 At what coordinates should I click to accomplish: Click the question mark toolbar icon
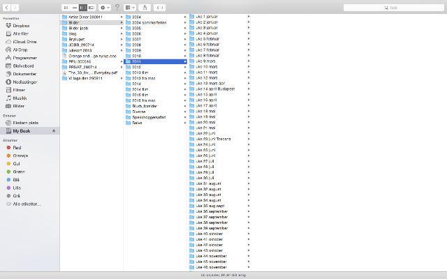click(x=117, y=8)
